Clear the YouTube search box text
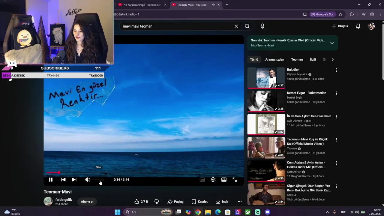The image size is (384, 216). 236,26
